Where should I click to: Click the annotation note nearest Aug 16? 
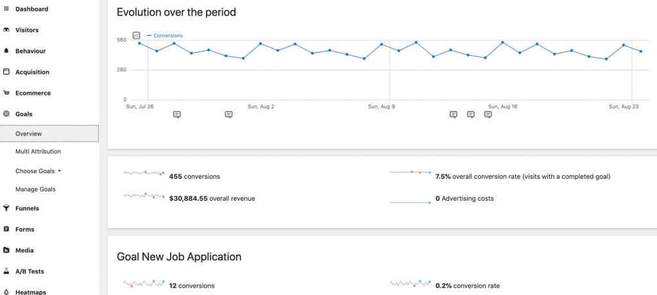coord(488,114)
